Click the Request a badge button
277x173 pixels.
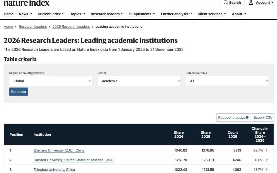pyautogui.click(x=234, y=118)
